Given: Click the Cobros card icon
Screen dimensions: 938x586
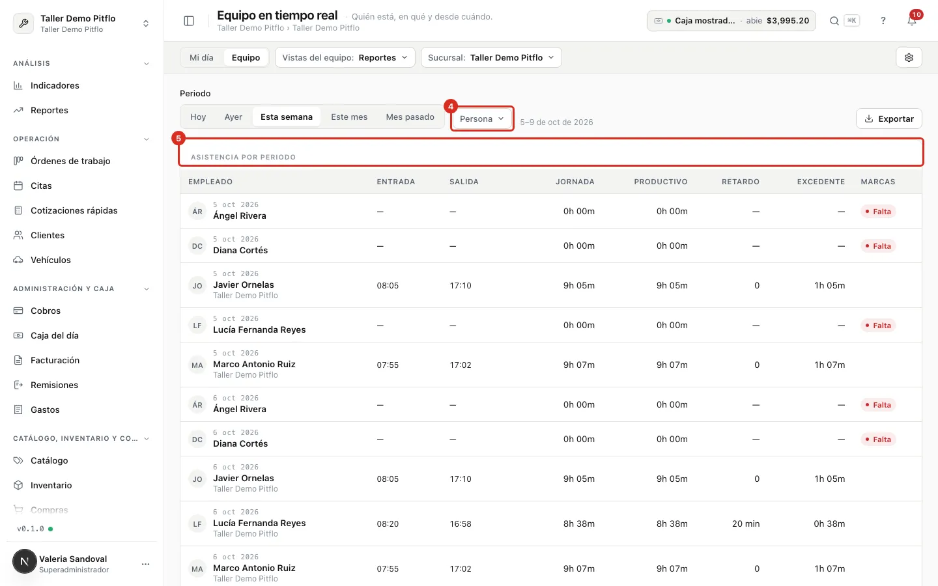Looking at the screenshot, I should tap(18, 311).
